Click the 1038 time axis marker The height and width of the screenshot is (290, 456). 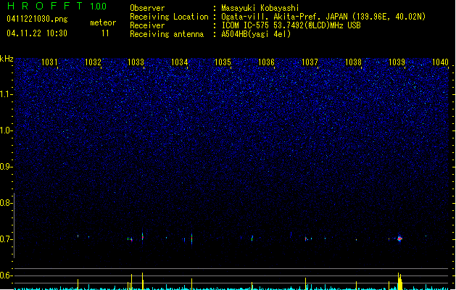353,62
